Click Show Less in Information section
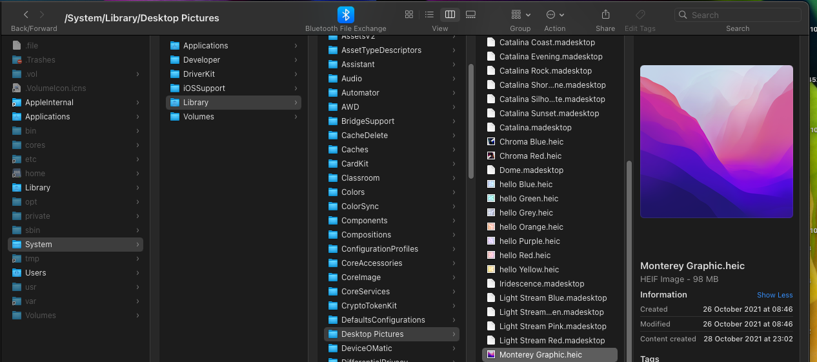 pyautogui.click(x=775, y=295)
